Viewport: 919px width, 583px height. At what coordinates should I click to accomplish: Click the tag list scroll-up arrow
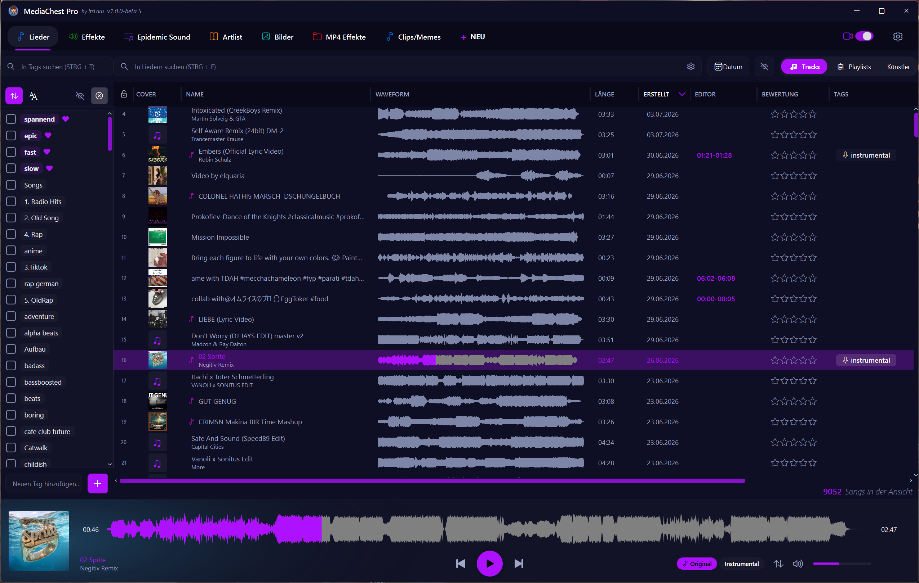click(x=110, y=114)
